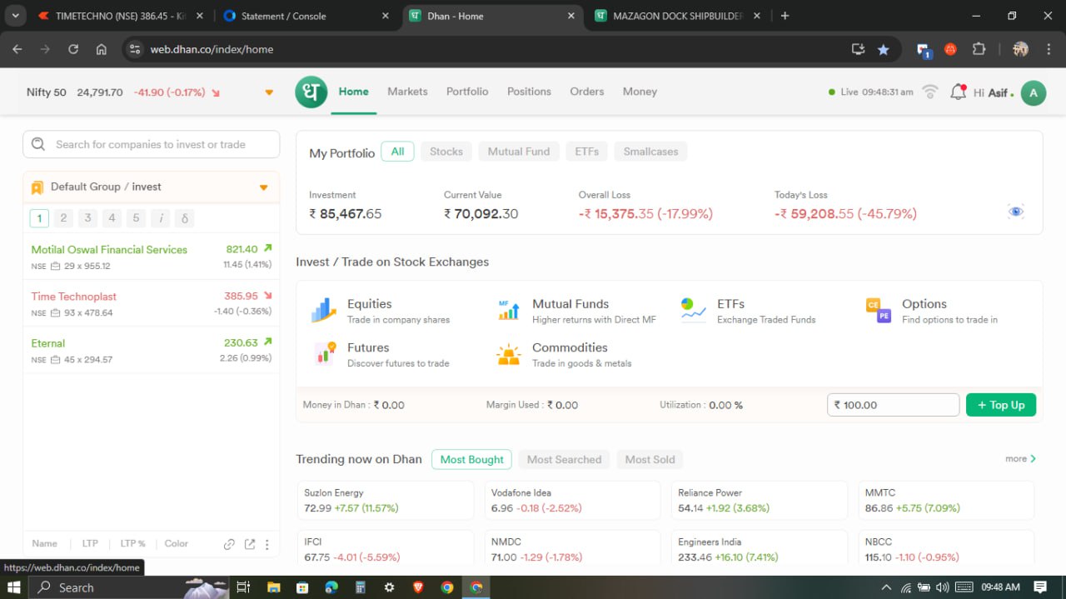
Task: Click the ETFs pie chart icon
Action: pyautogui.click(x=693, y=309)
